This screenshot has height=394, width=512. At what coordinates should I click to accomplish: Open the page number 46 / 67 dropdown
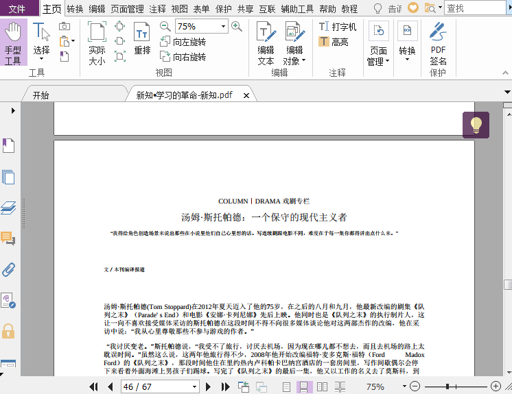point(195,387)
